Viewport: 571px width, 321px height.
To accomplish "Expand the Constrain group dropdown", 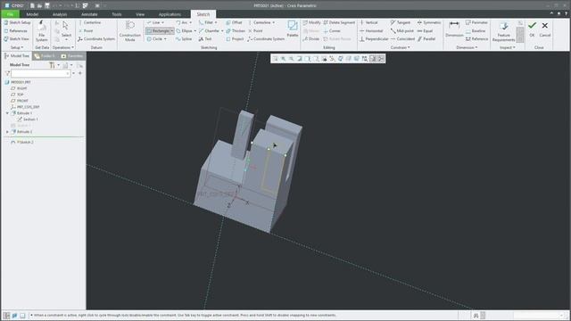I will point(401,47).
